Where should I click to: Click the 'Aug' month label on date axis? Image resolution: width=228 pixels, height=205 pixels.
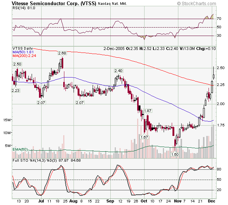pyautogui.click(x=74, y=201)
